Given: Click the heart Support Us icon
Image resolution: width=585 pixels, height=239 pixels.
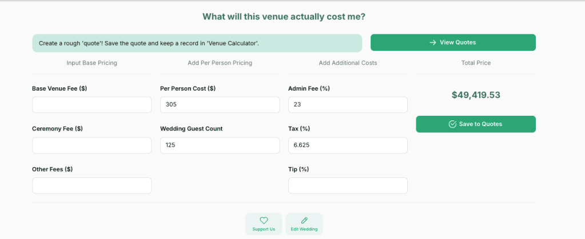Looking at the screenshot, I should 264,220.
